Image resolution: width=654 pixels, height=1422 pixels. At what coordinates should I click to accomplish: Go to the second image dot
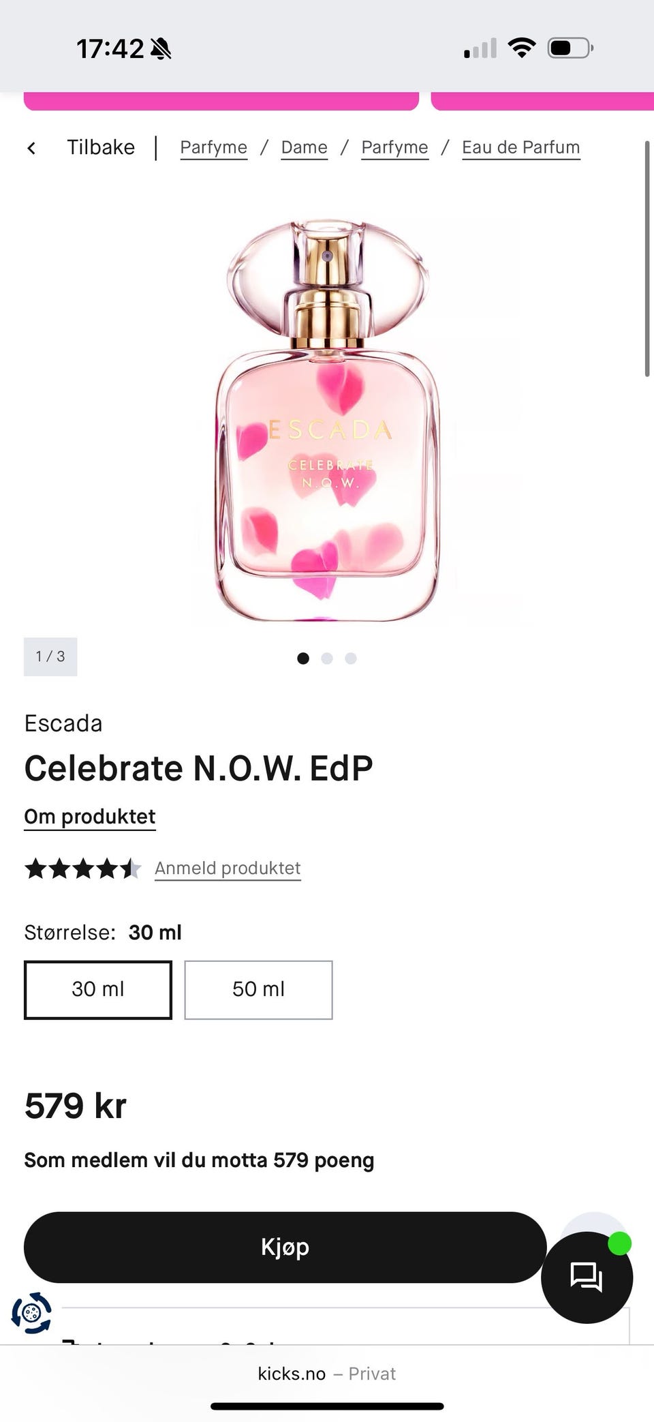coord(327,658)
